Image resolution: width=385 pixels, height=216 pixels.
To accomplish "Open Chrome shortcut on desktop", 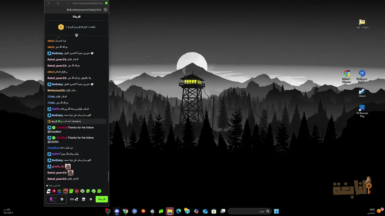I will 347,76.
